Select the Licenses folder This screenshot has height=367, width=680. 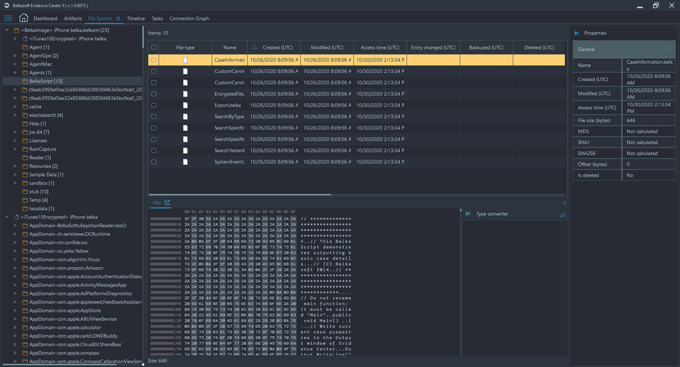click(x=38, y=140)
